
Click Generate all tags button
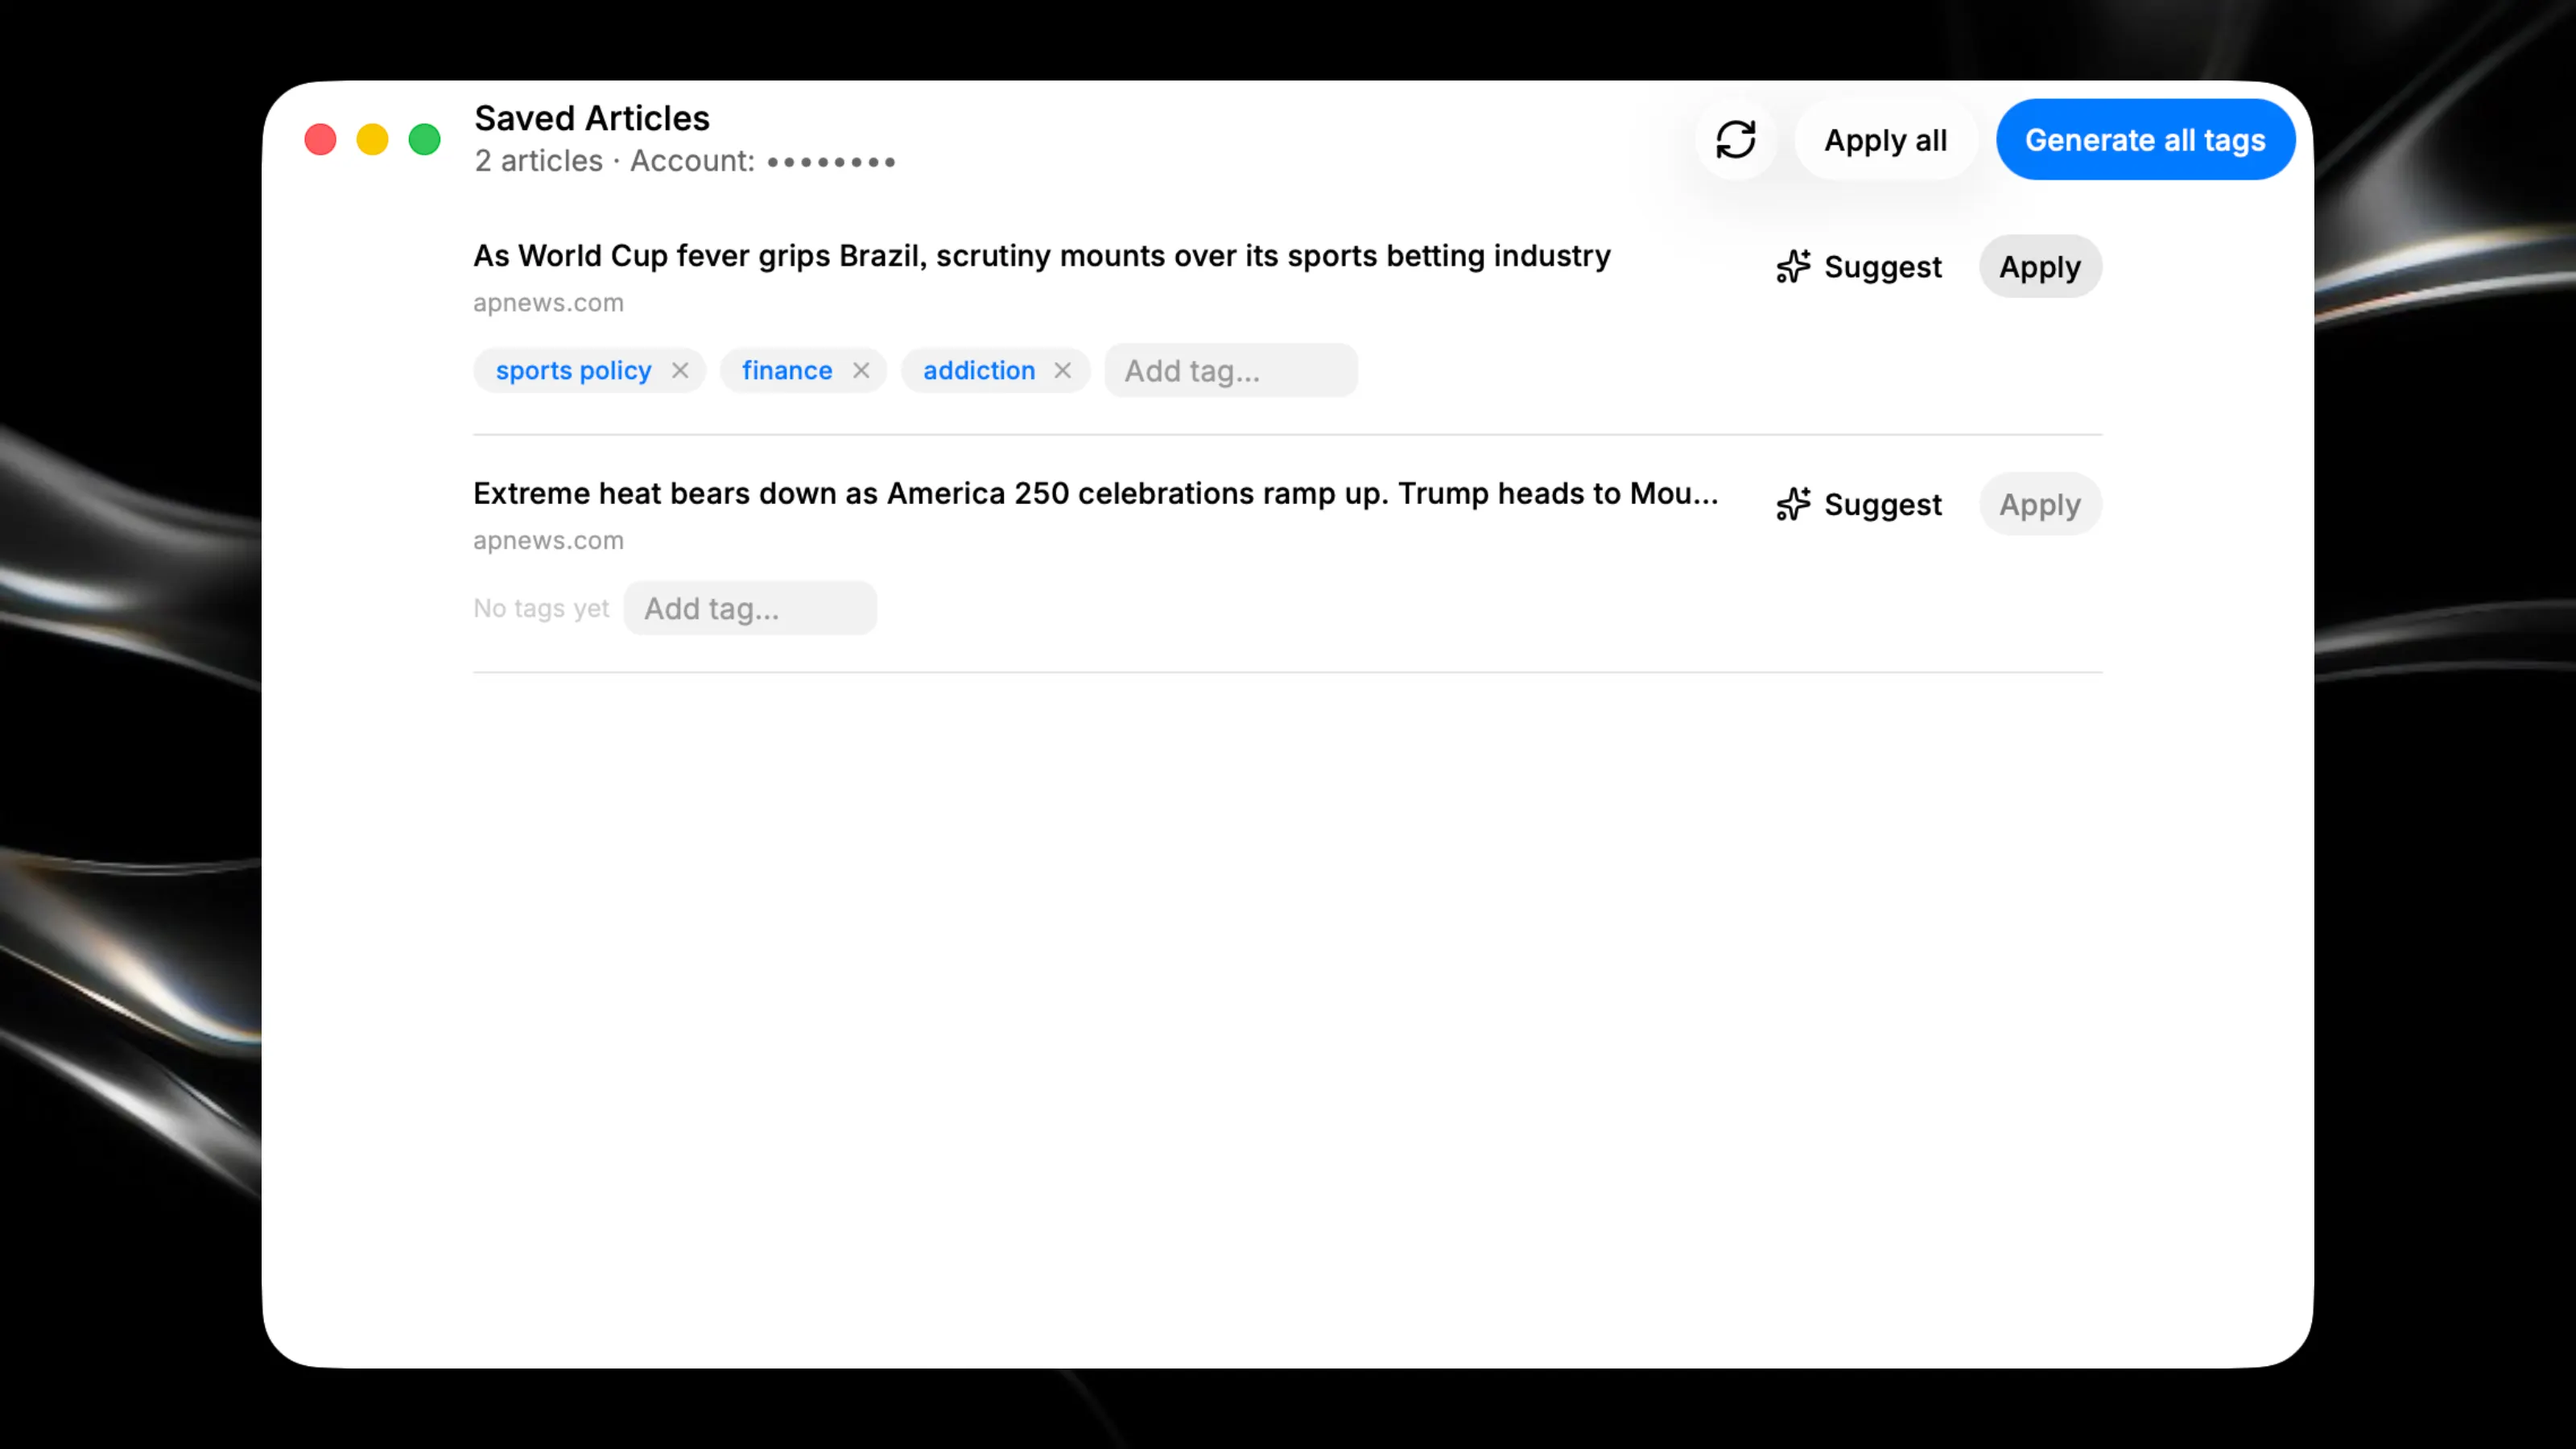[x=2145, y=140]
